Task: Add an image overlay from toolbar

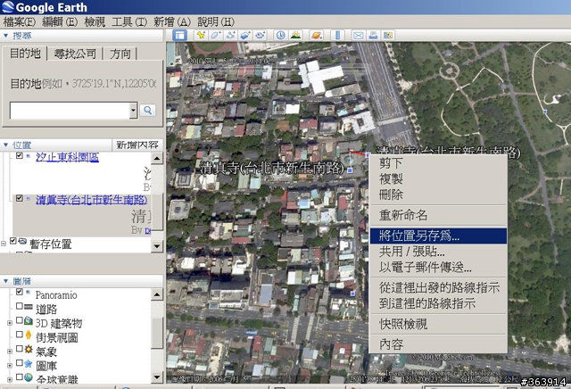Action: click(245, 36)
